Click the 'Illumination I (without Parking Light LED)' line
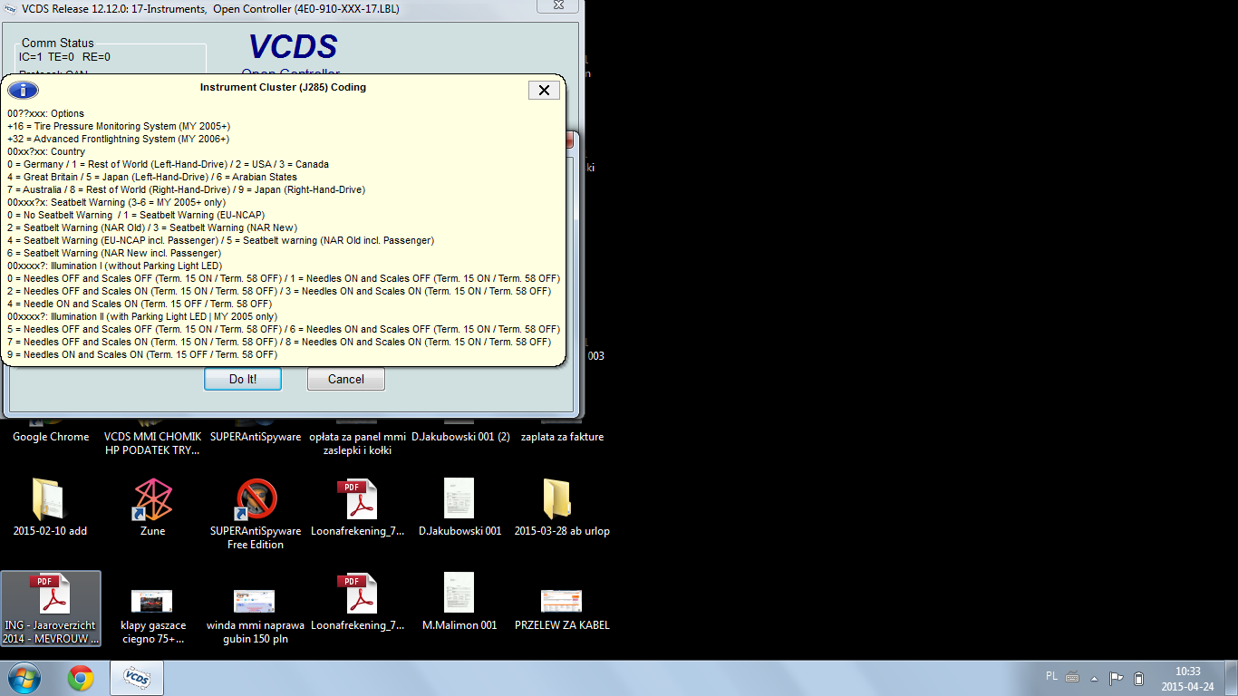Image resolution: width=1238 pixels, height=696 pixels. (x=114, y=266)
